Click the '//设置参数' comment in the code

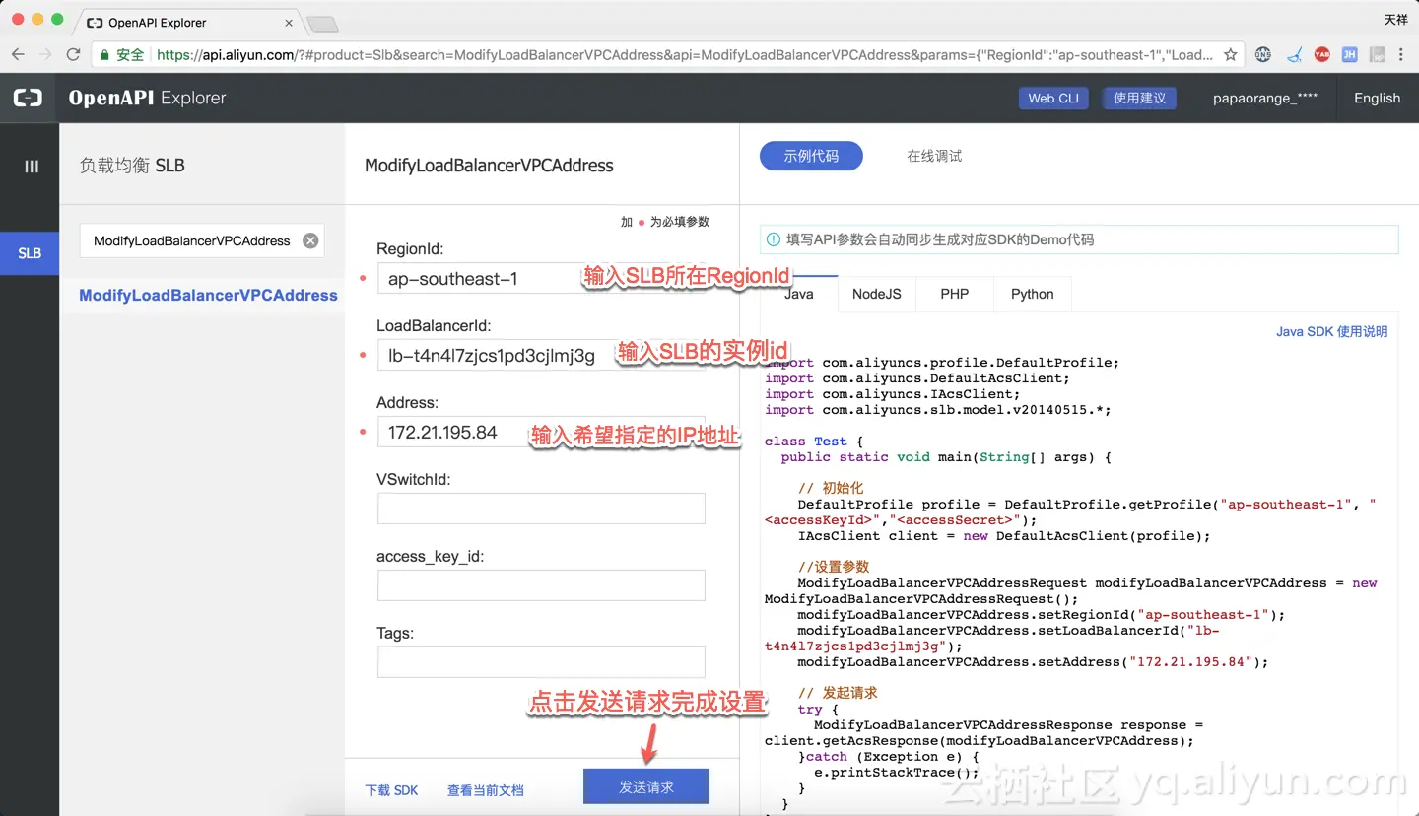click(834, 567)
